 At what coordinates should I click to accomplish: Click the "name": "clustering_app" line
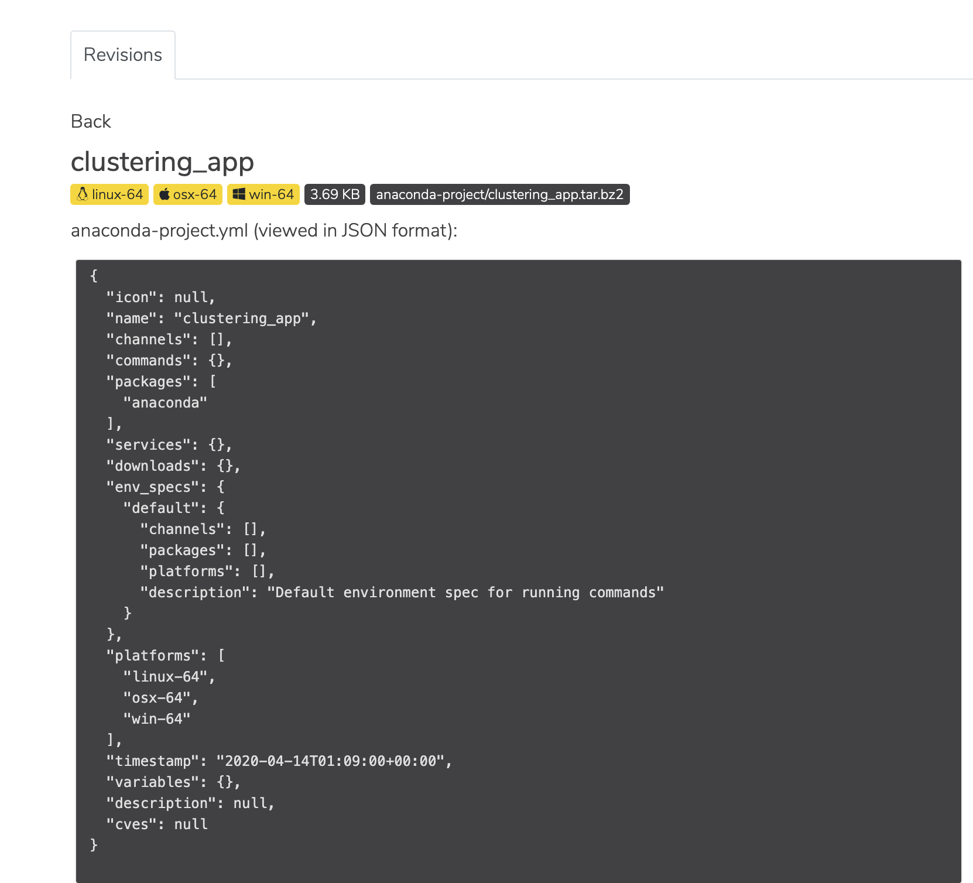212,319
